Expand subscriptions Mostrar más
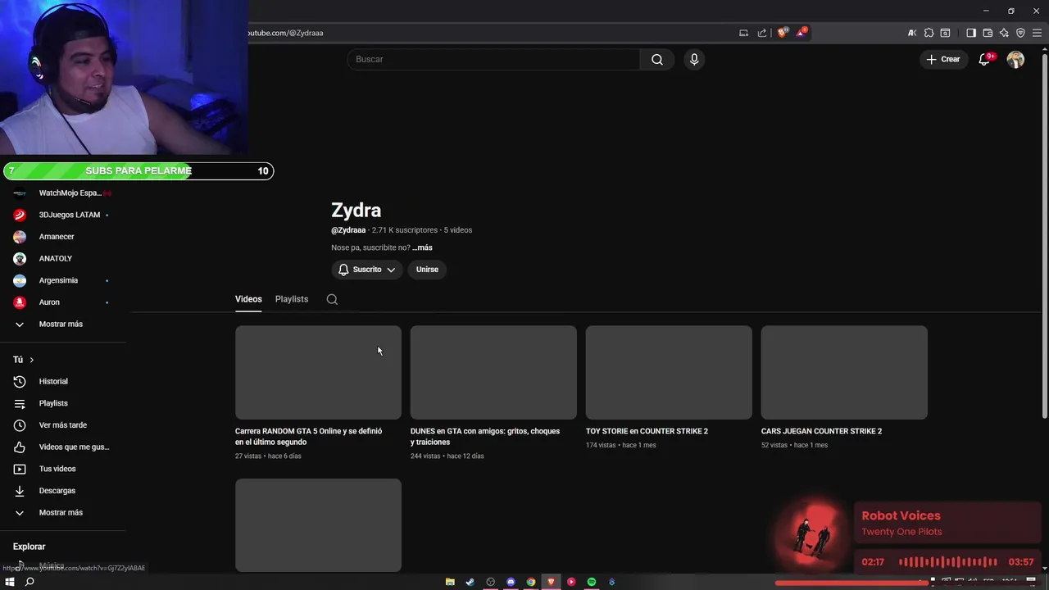The height and width of the screenshot is (590, 1049). [x=63, y=324]
